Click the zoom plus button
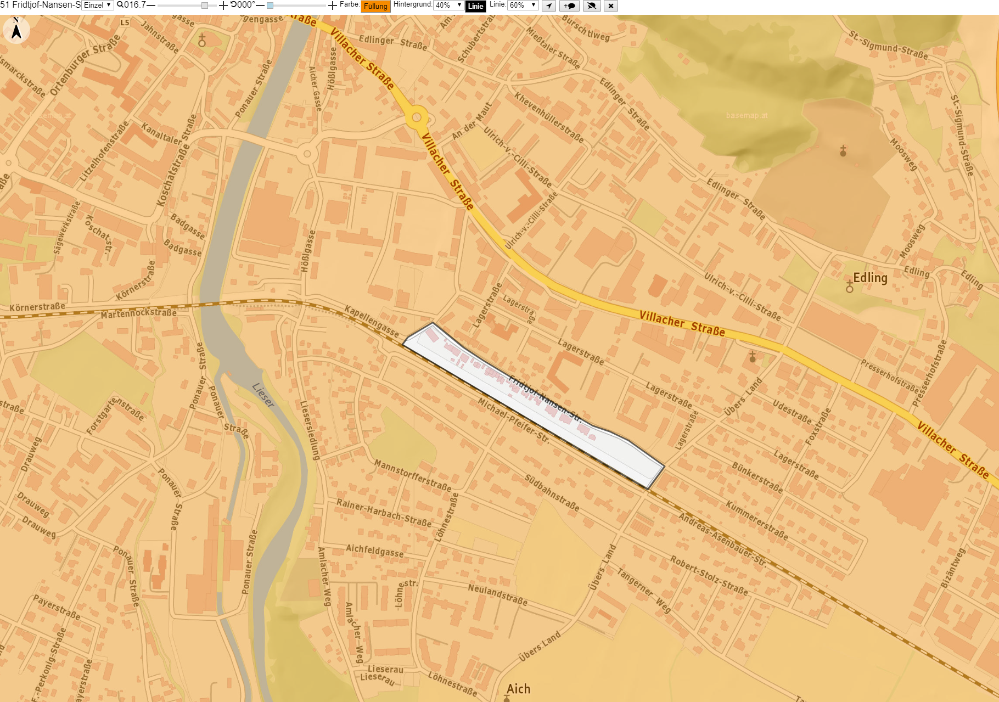 223,5
